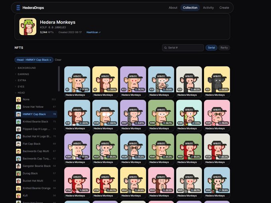Click the HederaDrops brand name
The image size is (271, 203).
(33, 8)
